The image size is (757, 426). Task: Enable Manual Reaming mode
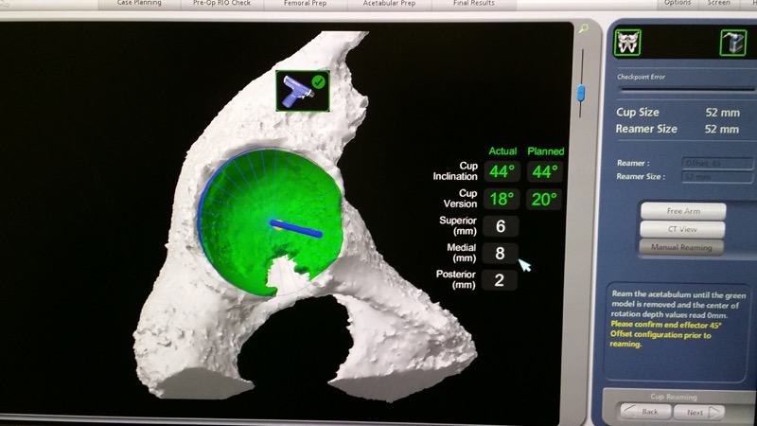tap(682, 247)
